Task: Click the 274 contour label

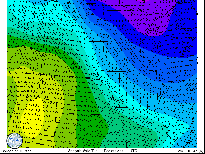Action: point(143,23)
